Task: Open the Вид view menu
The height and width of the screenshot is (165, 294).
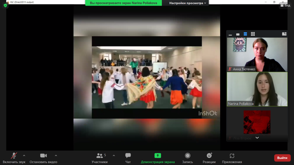Action: click(285, 5)
